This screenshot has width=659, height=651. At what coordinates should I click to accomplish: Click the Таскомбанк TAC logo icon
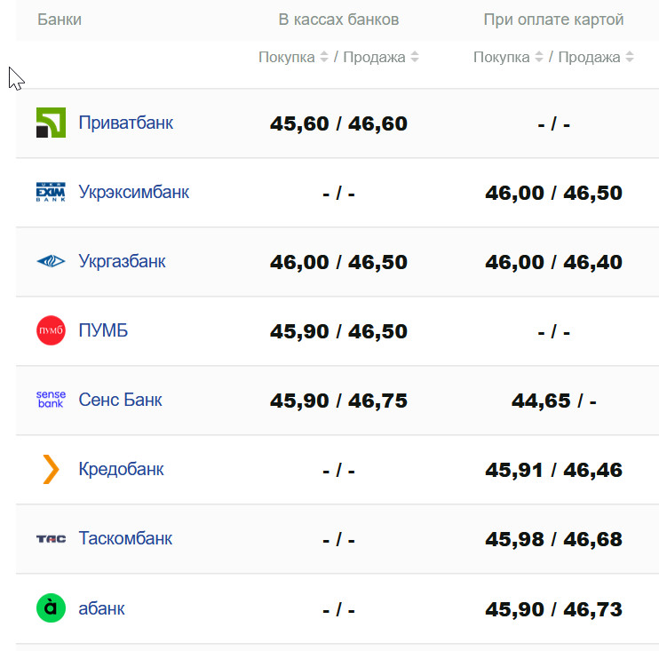click(51, 538)
